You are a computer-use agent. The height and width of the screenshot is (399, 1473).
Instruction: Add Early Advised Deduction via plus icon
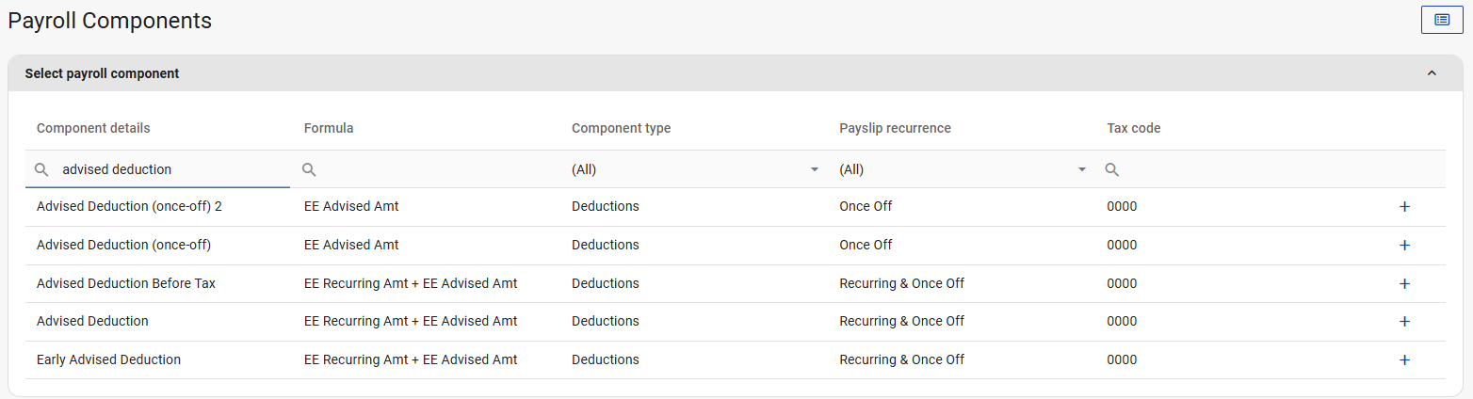1404,359
